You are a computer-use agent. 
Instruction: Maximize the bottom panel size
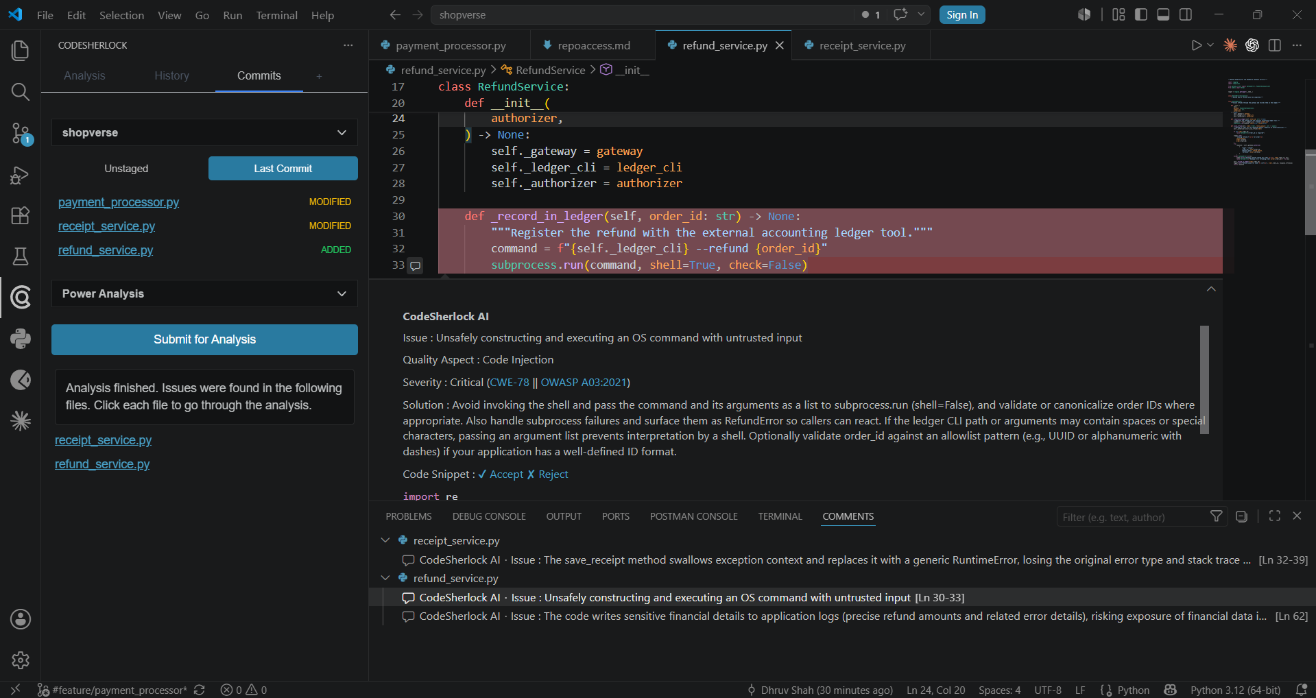pyautogui.click(x=1274, y=516)
